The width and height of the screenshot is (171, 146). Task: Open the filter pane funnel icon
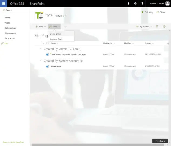(157, 26)
